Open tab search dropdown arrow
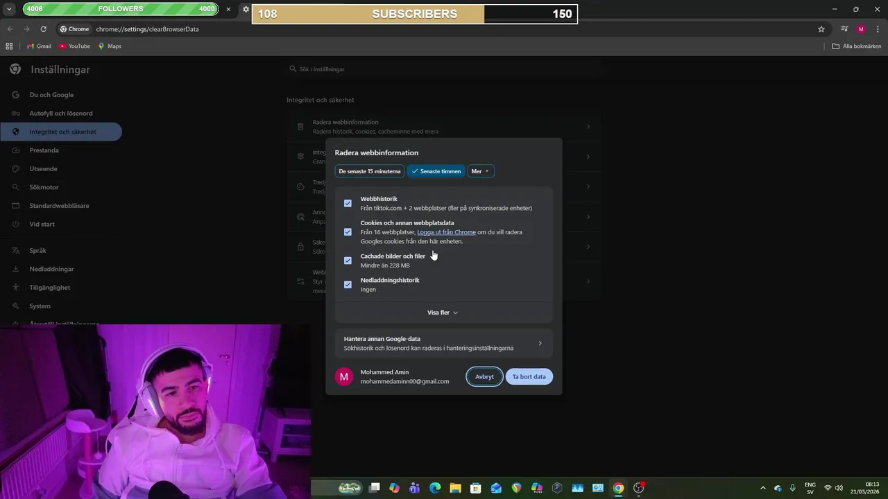Image resolution: width=888 pixels, height=499 pixels. point(9,9)
